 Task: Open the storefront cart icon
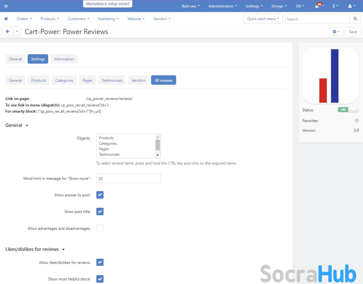pos(6,6)
